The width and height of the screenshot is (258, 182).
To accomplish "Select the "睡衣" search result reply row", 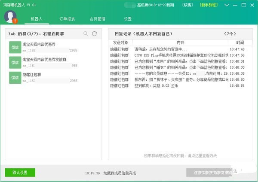I will tap(180, 67).
